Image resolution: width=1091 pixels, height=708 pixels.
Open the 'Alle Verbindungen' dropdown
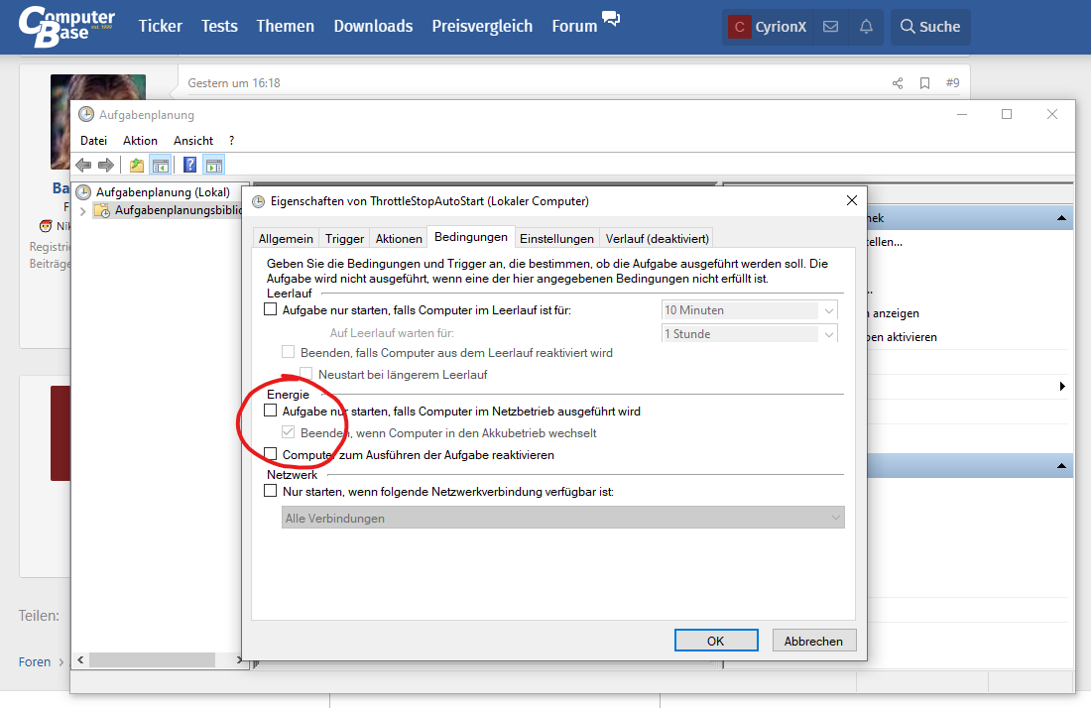point(563,519)
